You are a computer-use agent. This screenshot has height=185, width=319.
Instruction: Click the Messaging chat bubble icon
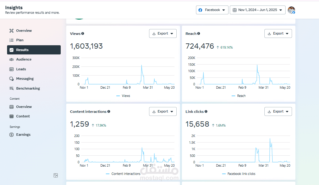coord(11,79)
